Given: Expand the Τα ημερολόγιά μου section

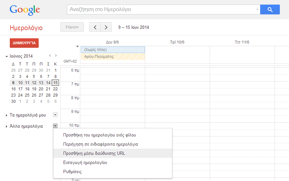Looking at the screenshot, I should (x=7, y=115).
